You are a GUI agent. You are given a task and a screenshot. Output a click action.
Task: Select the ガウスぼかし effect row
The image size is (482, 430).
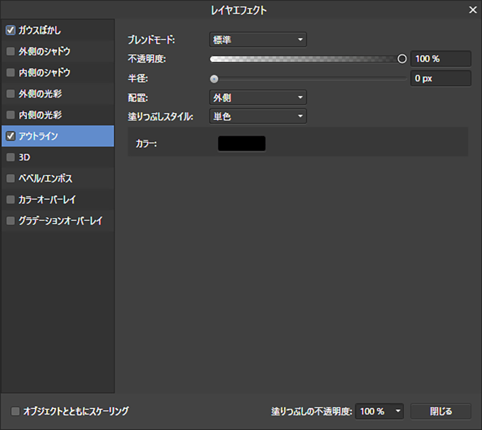click(x=58, y=30)
